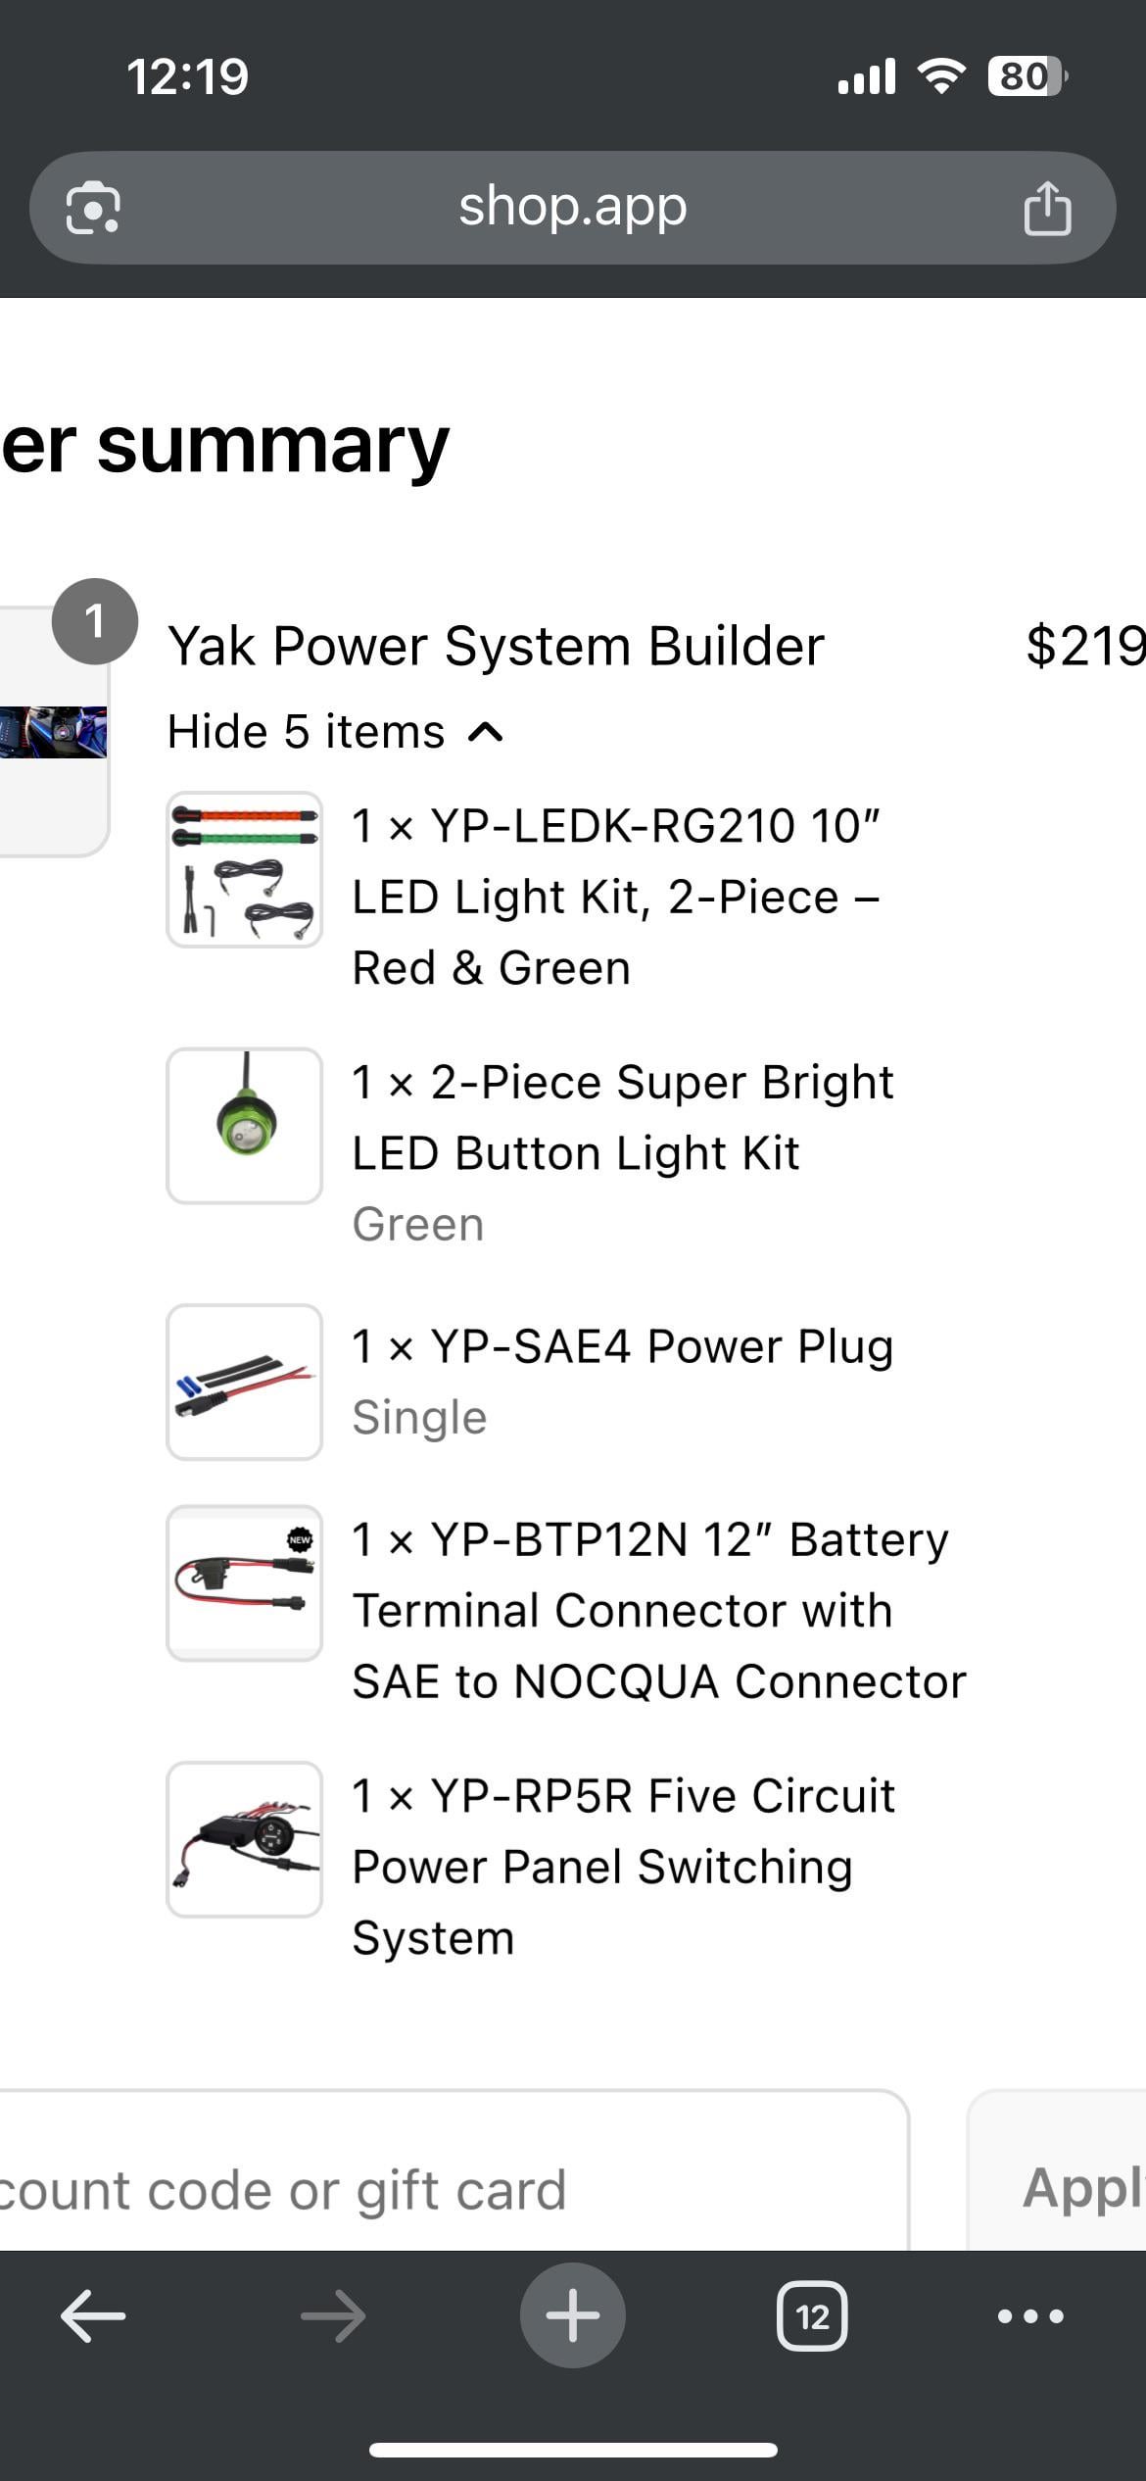Collapse the Hide 5 items list
The width and height of the screenshot is (1146, 2481).
306,732
